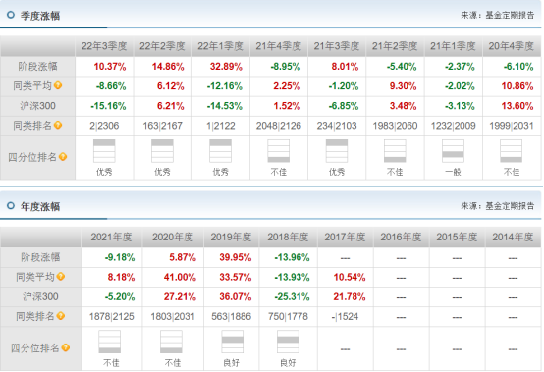This screenshot has width=544, height=372.
Task: Click the circle bullet next to 季度涨幅
Action: (11, 15)
